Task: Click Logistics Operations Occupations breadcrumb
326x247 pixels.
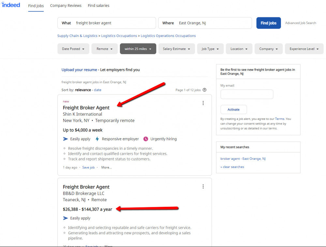Action: [x=168, y=36]
